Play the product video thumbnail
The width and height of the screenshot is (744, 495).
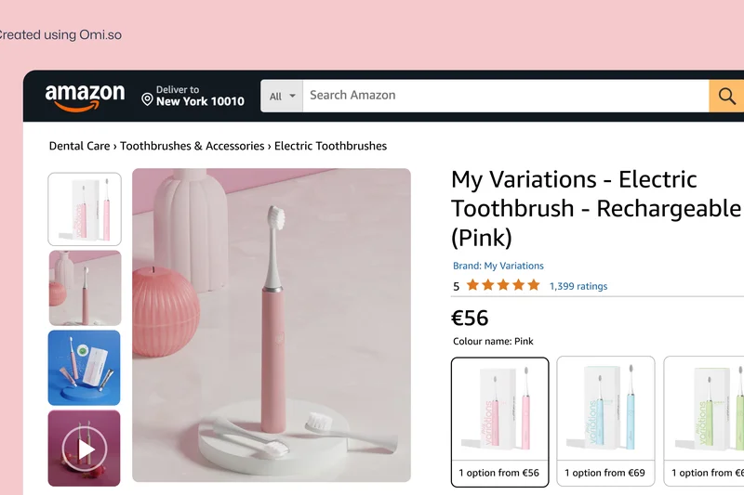tap(85, 449)
